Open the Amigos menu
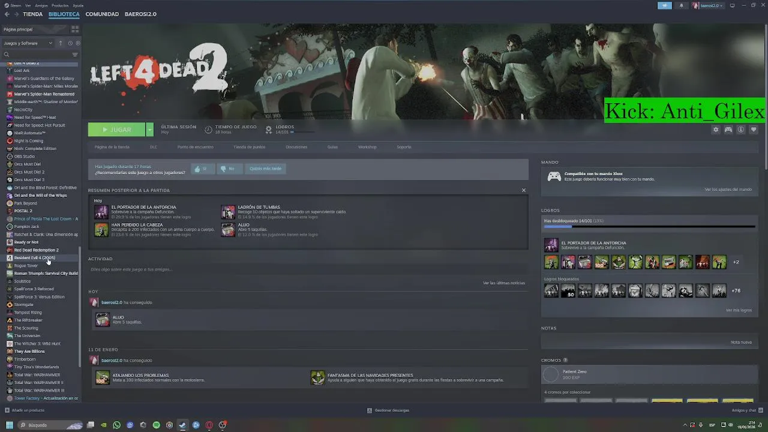This screenshot has height=432, width=768. pyautogui.click(x=41, y=5)
